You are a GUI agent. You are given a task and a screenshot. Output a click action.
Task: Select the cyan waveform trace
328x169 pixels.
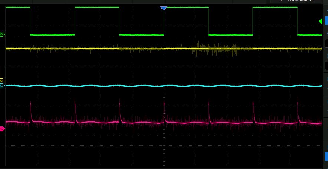(111, 86)
